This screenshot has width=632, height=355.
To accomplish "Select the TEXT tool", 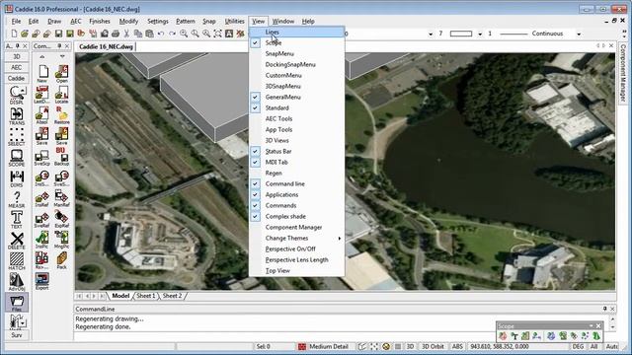I will coord(17,220).
